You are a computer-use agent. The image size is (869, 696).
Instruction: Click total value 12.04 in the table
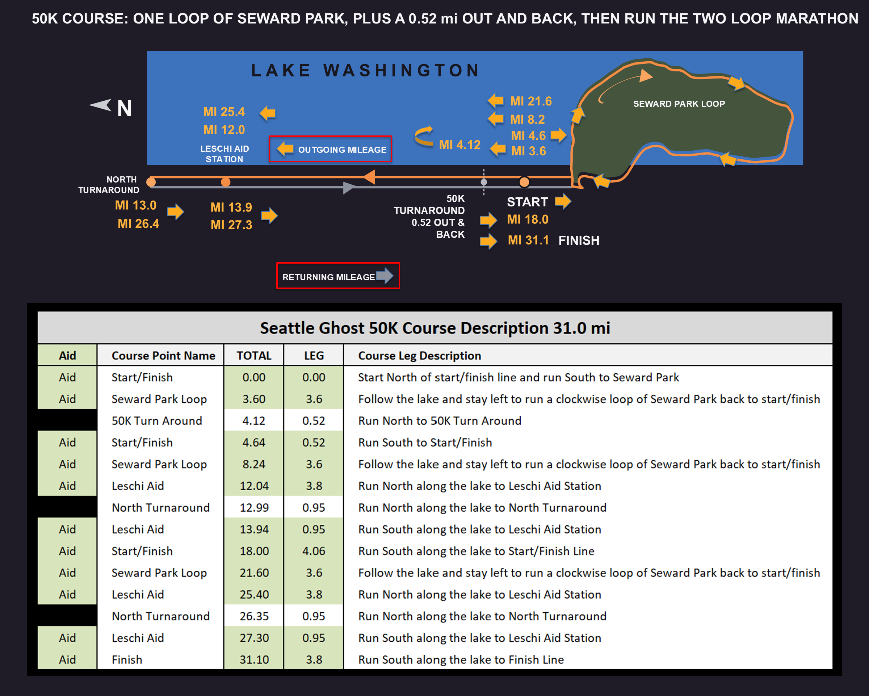pos(254,486)
